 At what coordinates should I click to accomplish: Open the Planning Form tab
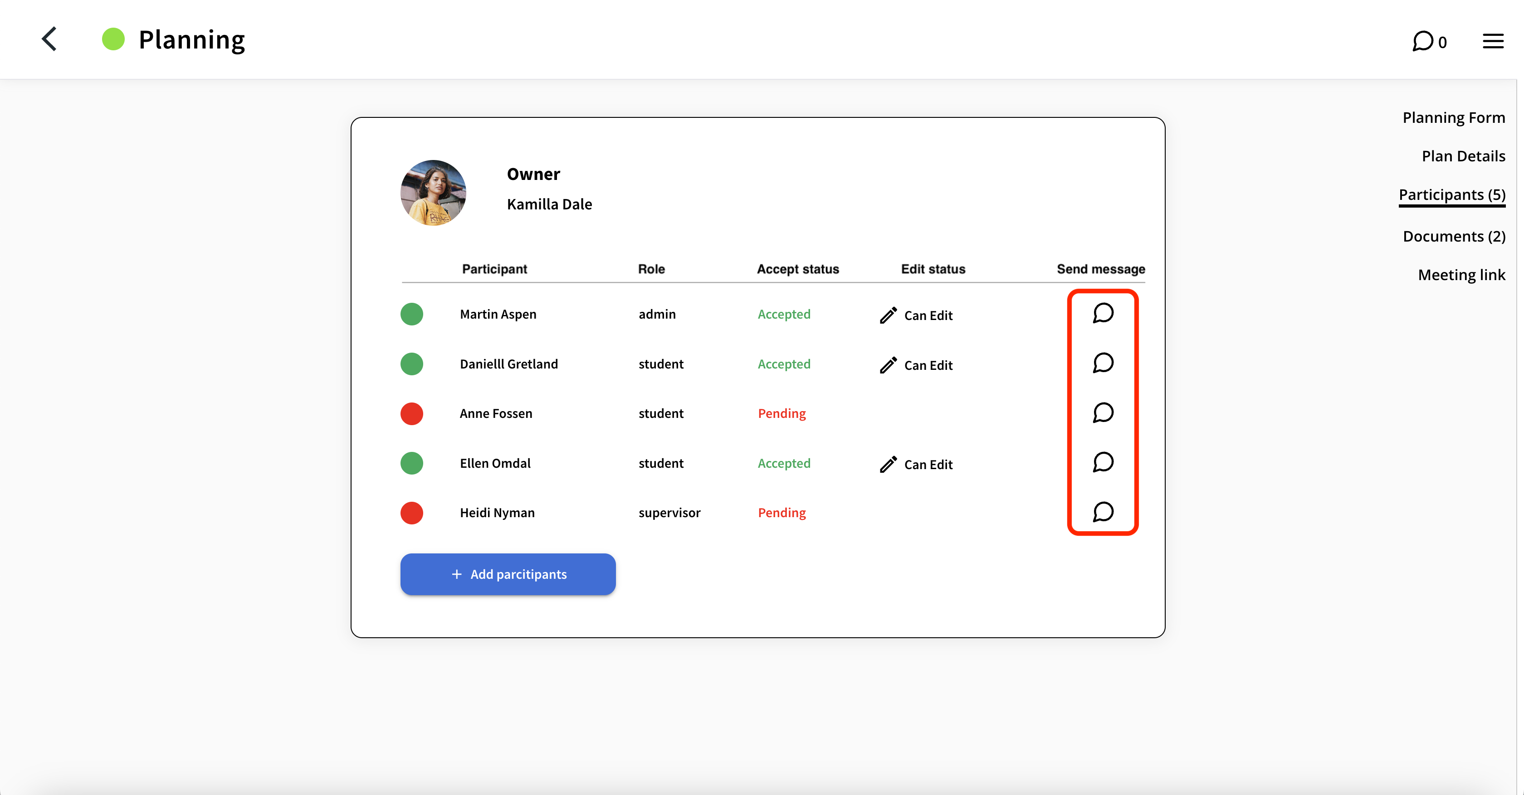1453,118
